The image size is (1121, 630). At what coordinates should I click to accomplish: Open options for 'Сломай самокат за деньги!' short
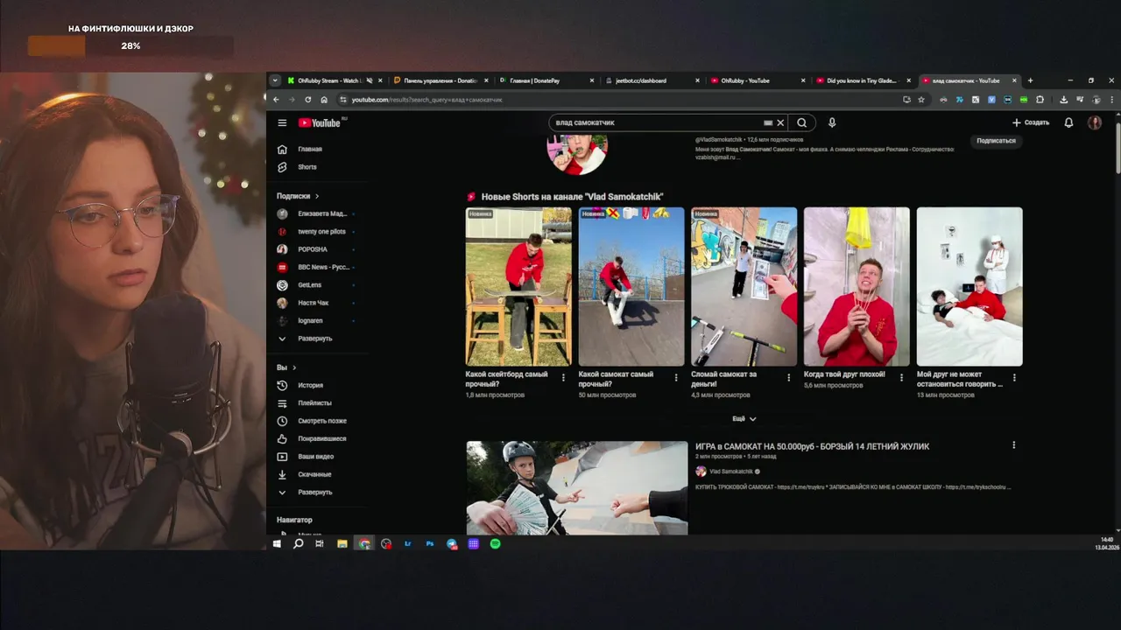789,378
